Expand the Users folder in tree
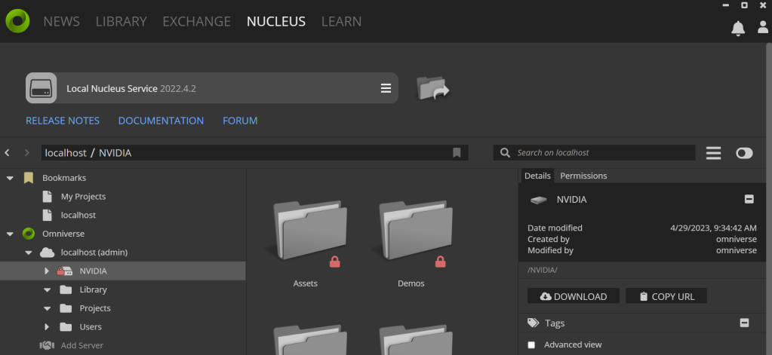Screen dimensions: 772x355 click(x=47, y=326)
